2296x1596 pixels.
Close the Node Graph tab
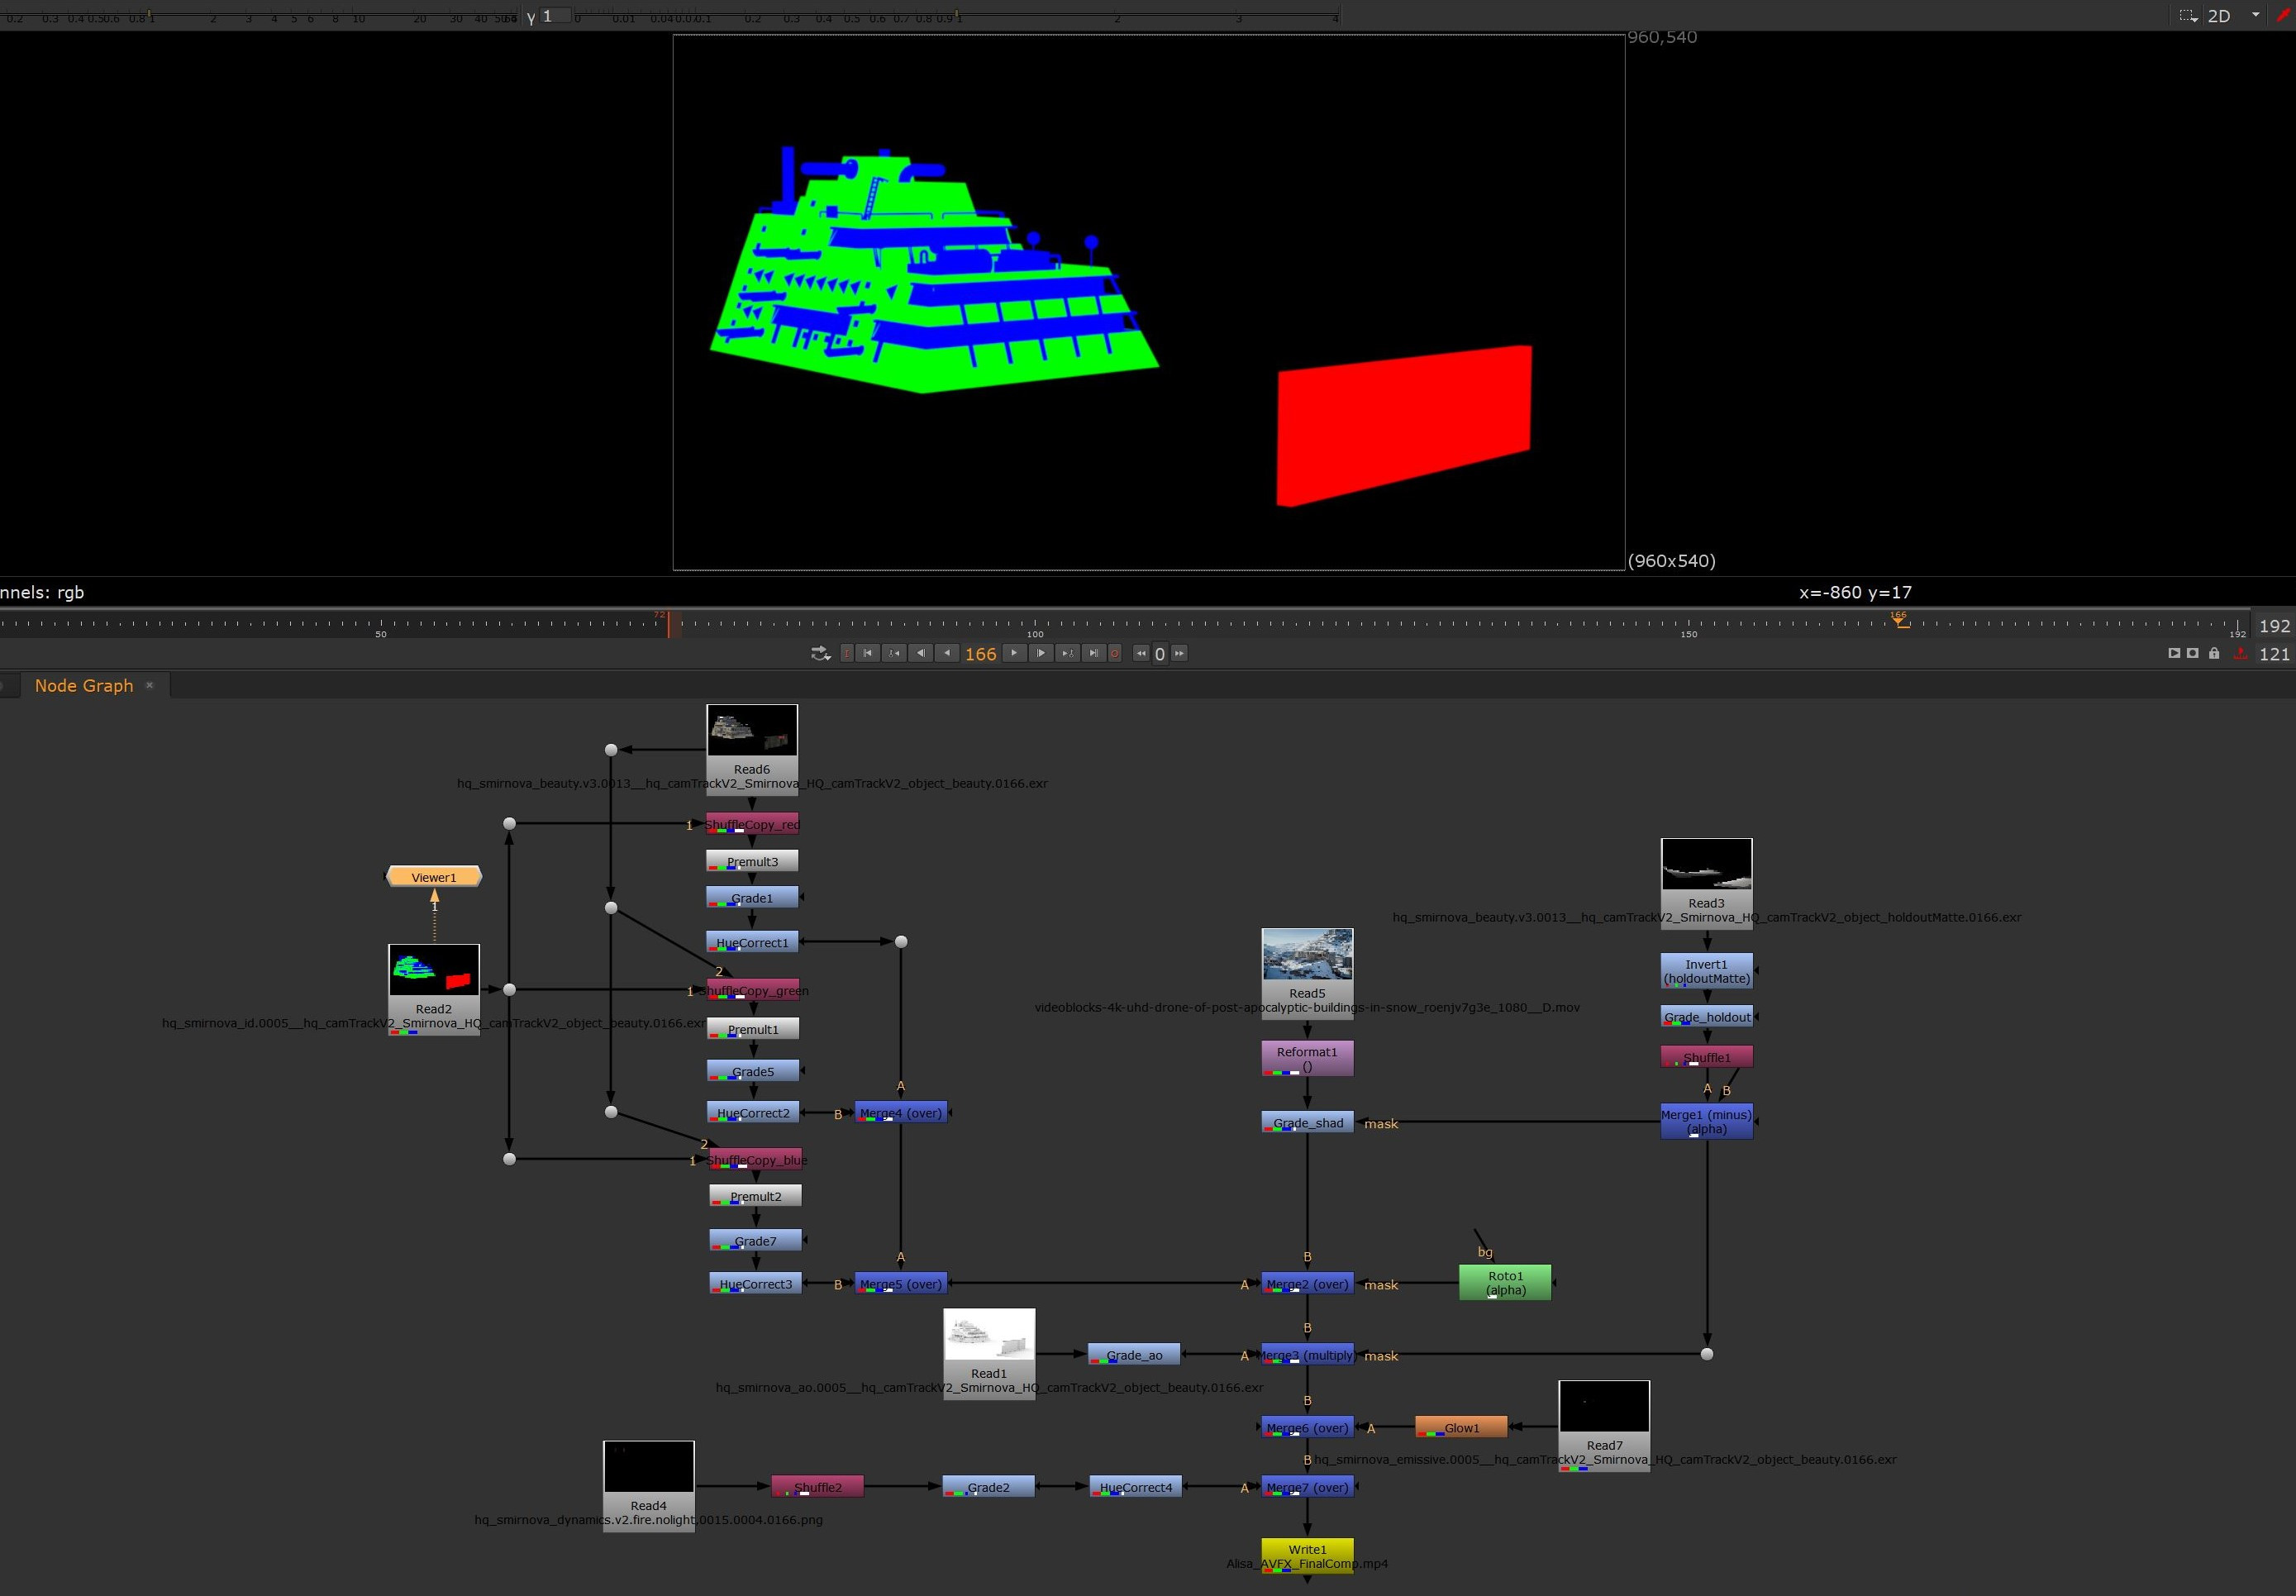pos(150,685)
